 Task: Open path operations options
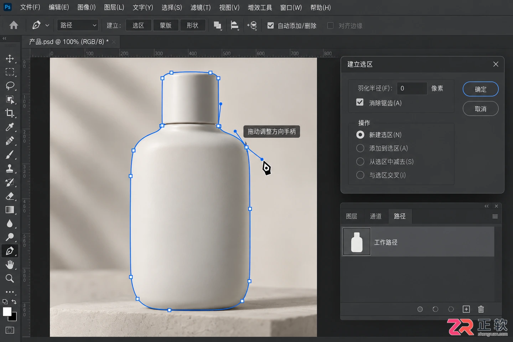coord(218,25)
